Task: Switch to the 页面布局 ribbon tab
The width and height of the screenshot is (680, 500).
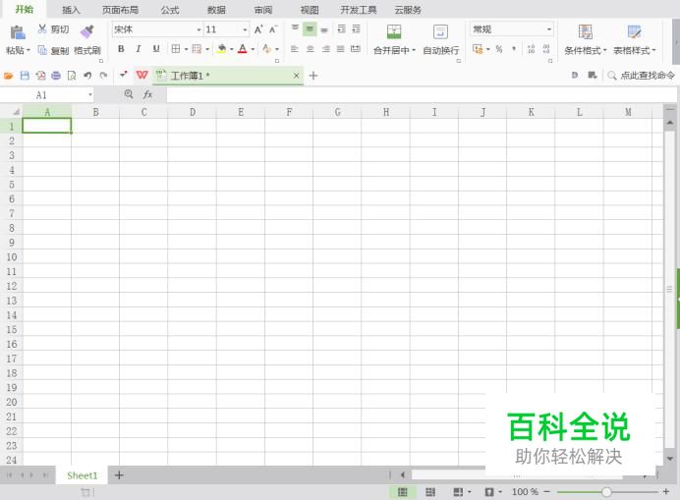Action: (120, 10)
